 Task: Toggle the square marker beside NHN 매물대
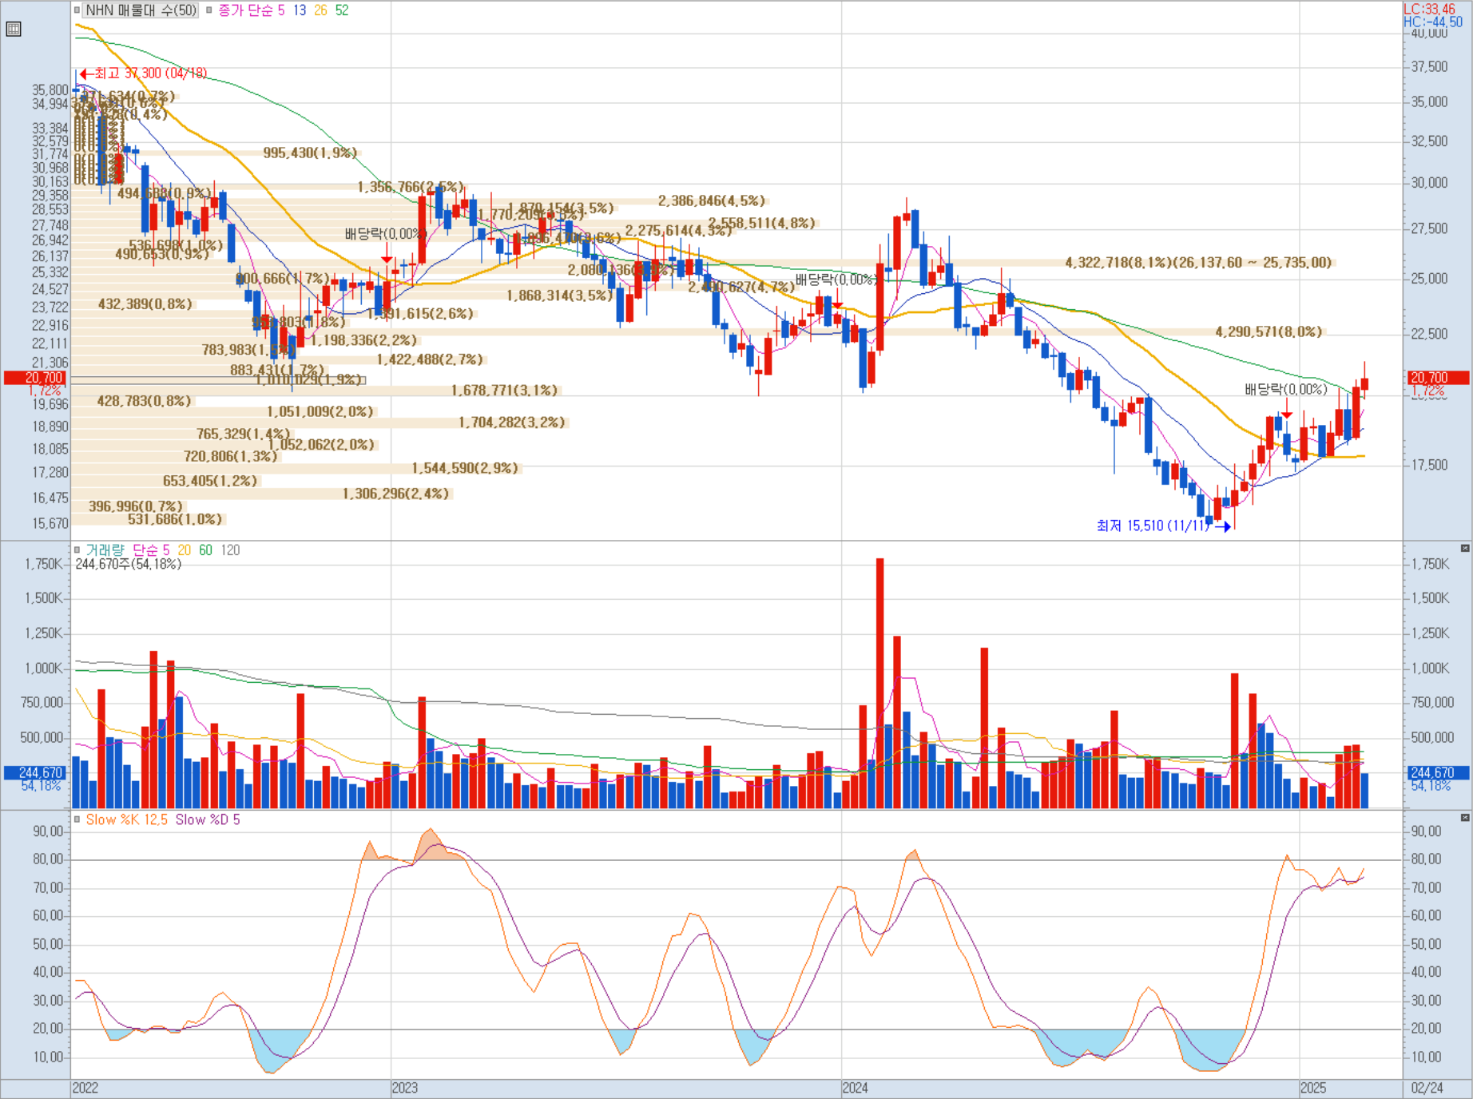[77, 10]
